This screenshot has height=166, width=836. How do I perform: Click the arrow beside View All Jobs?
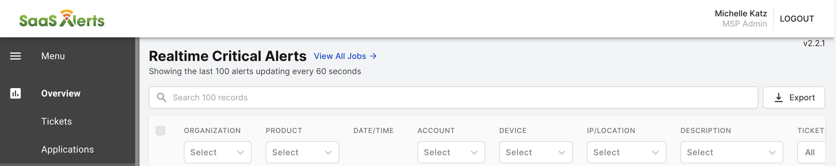coord(373,56)
